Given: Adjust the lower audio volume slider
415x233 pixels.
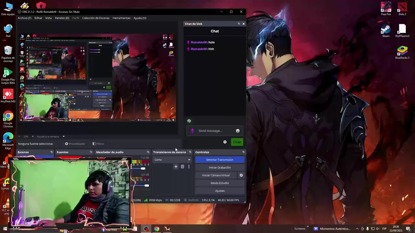Looking at the screenshot, I should point(147,185).
